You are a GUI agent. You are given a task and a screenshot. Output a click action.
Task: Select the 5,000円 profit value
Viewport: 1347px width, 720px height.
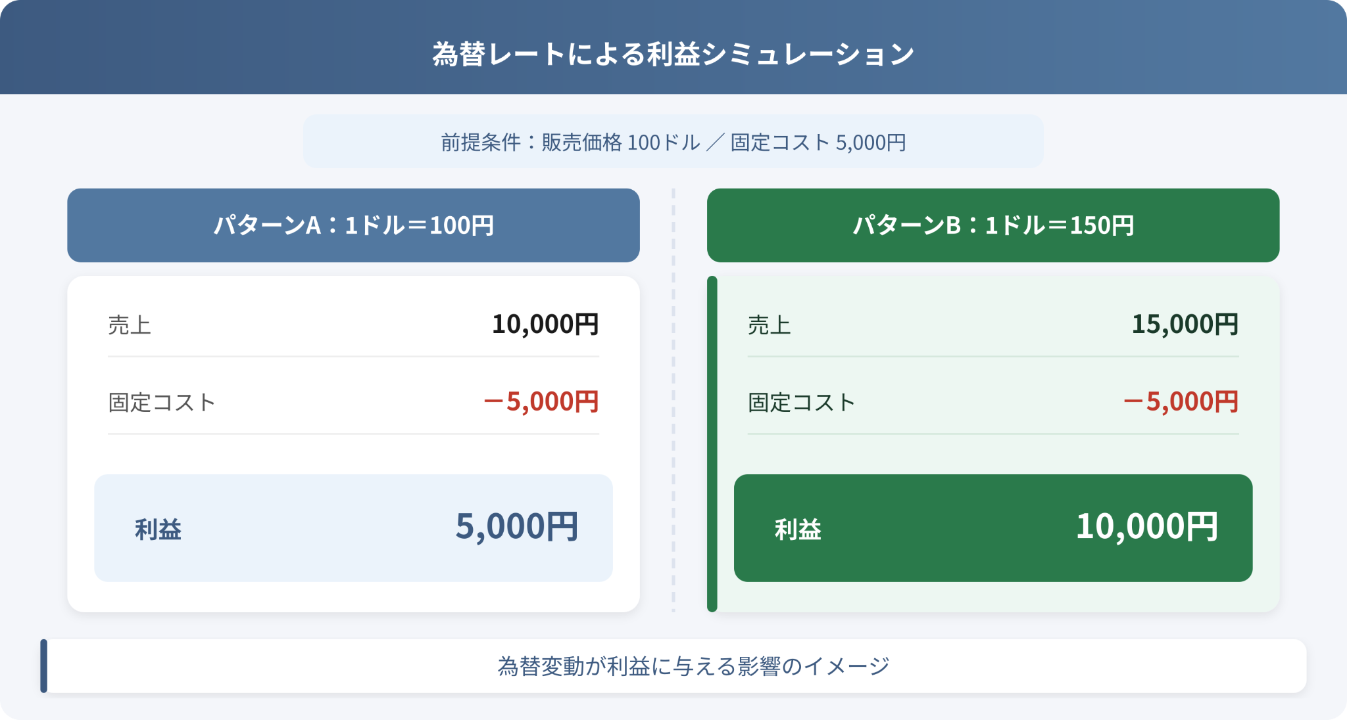pyautogui.click(x=517, y=527)
